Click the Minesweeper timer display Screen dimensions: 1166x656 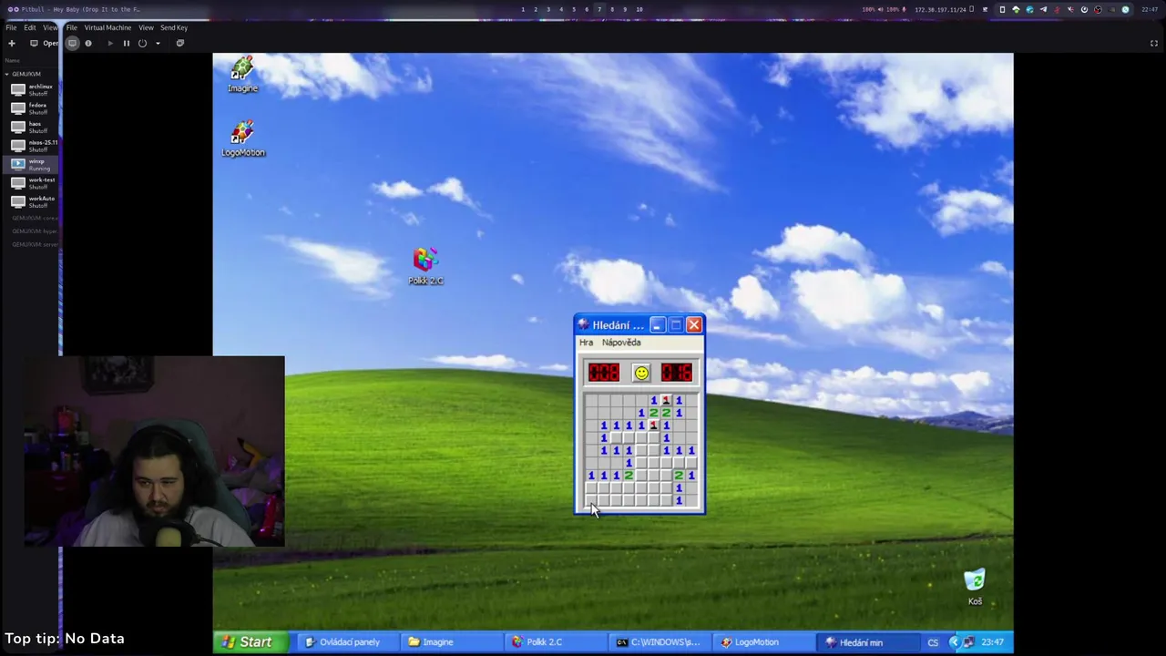tap(677, 373)
